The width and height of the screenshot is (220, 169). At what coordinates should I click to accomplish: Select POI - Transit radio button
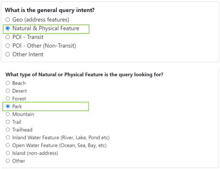point(8,37)
